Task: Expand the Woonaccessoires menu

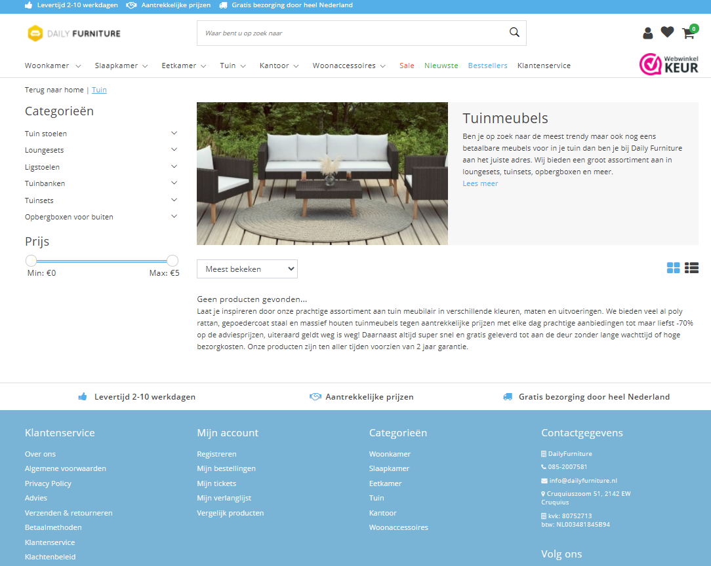Action: 349,66
